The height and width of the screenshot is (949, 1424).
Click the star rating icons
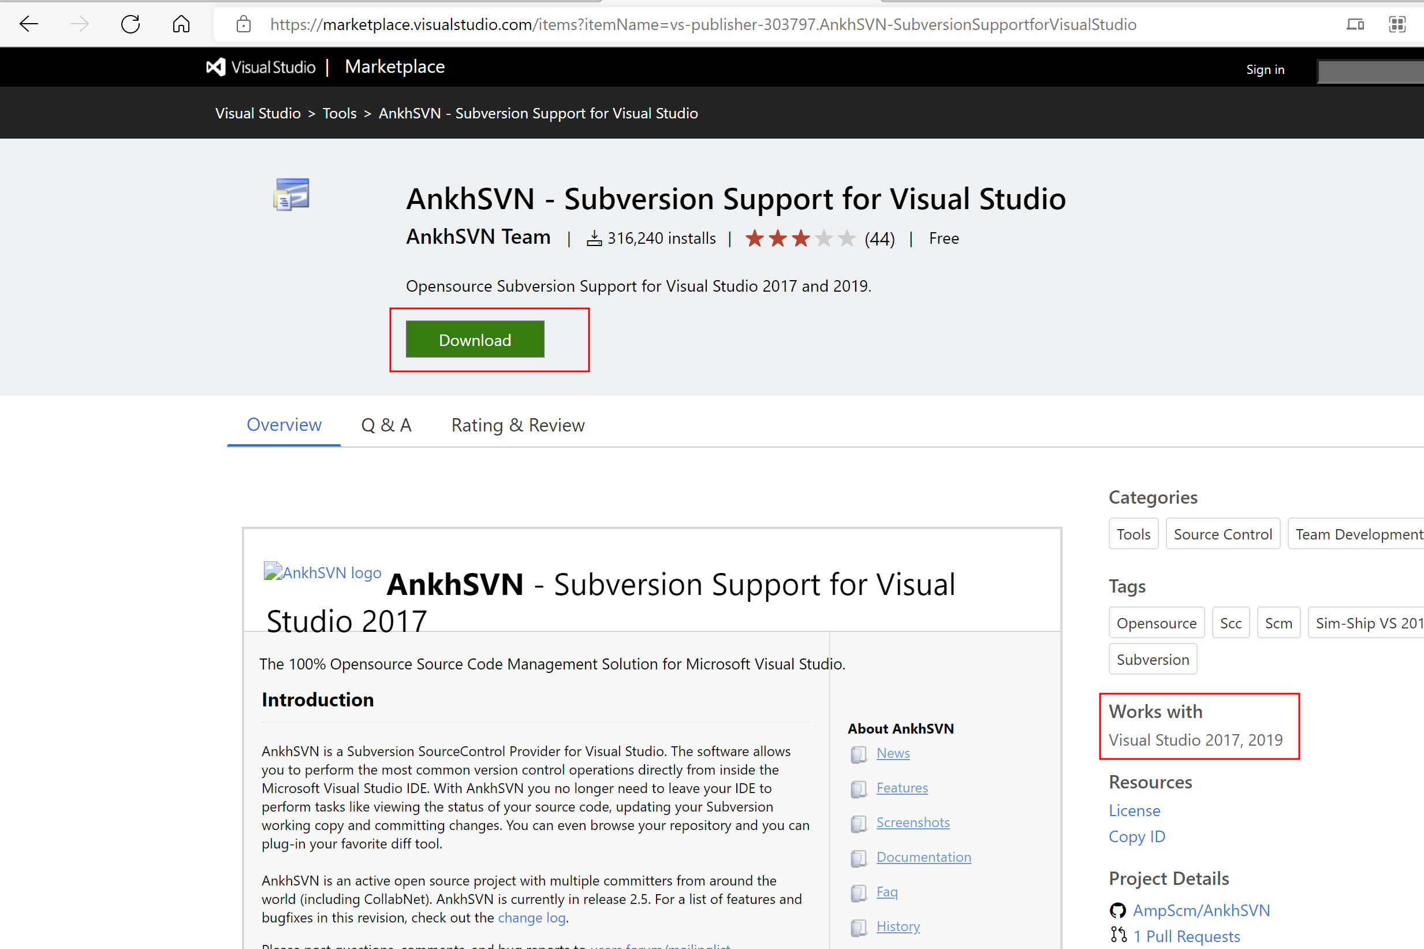pos(800,239)
